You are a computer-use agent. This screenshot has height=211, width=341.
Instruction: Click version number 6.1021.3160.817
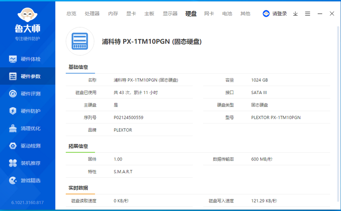[27, 203]
